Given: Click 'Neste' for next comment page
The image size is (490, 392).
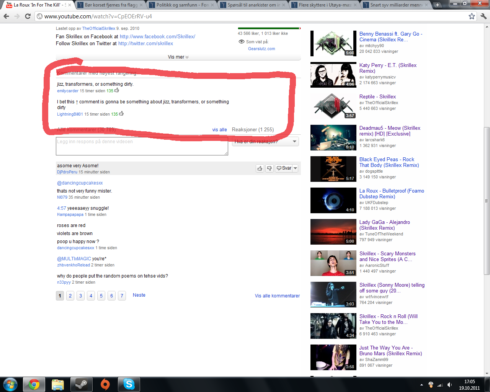Looking at the screenshot, I should [x=139, y=295].
